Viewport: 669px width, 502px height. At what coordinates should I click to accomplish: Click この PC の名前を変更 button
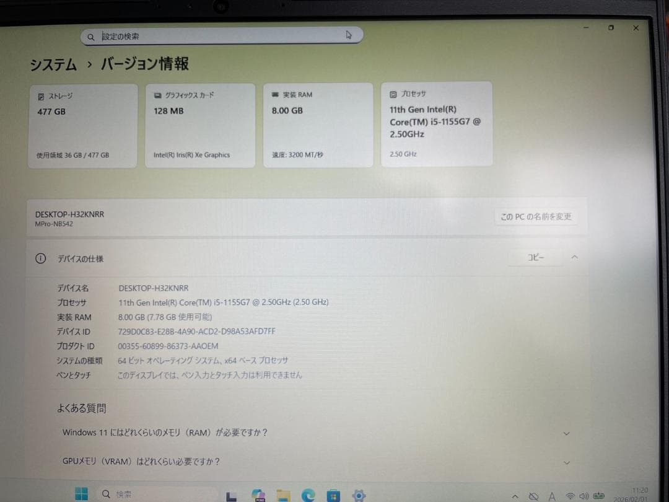536,216
